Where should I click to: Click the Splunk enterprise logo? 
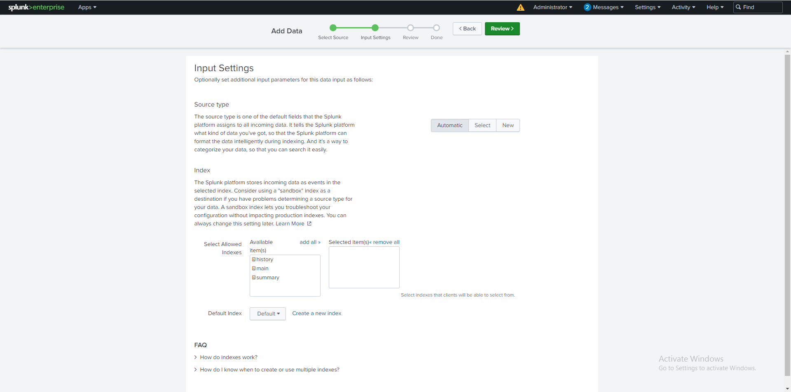(36, 7)
